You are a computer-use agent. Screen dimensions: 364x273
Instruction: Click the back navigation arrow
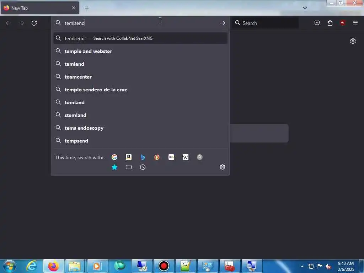9,23
